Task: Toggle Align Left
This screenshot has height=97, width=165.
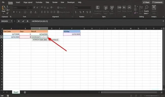Action: 42,12
